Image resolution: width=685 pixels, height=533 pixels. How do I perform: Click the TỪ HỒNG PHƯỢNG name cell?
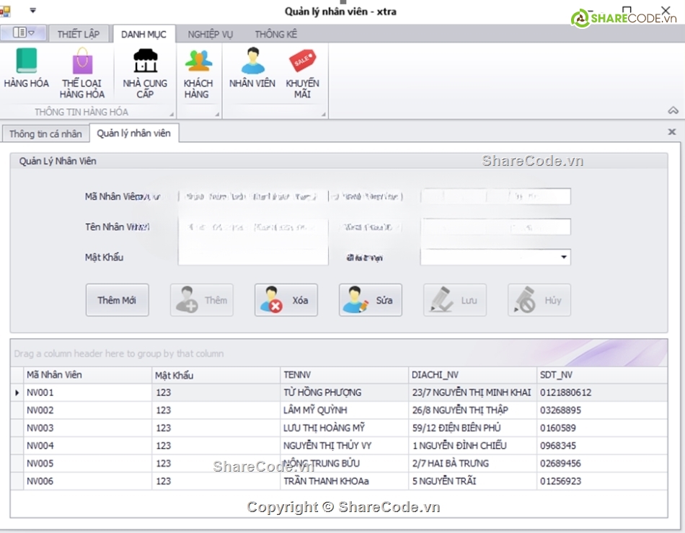(344, 392)
